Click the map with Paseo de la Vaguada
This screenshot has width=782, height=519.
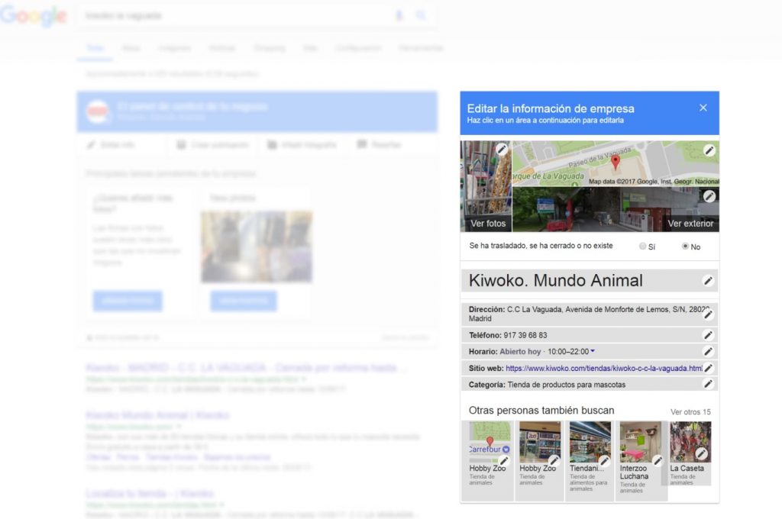(x=616, y=163)
